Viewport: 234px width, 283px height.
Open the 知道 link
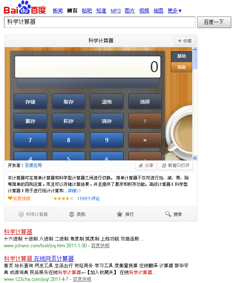click(101, 11)
